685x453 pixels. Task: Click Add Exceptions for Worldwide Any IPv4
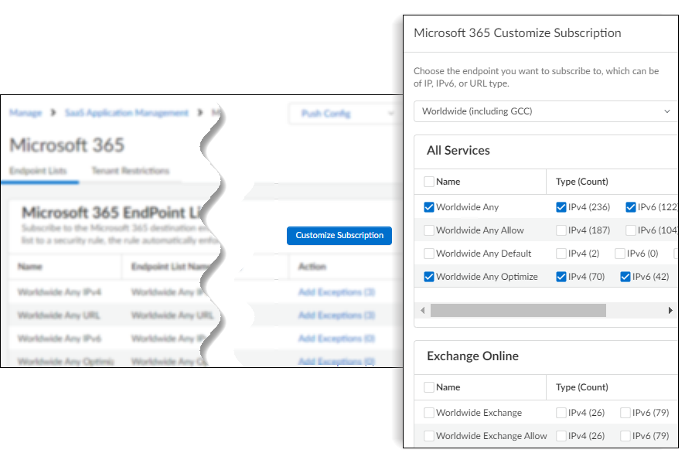coord(336,292)
